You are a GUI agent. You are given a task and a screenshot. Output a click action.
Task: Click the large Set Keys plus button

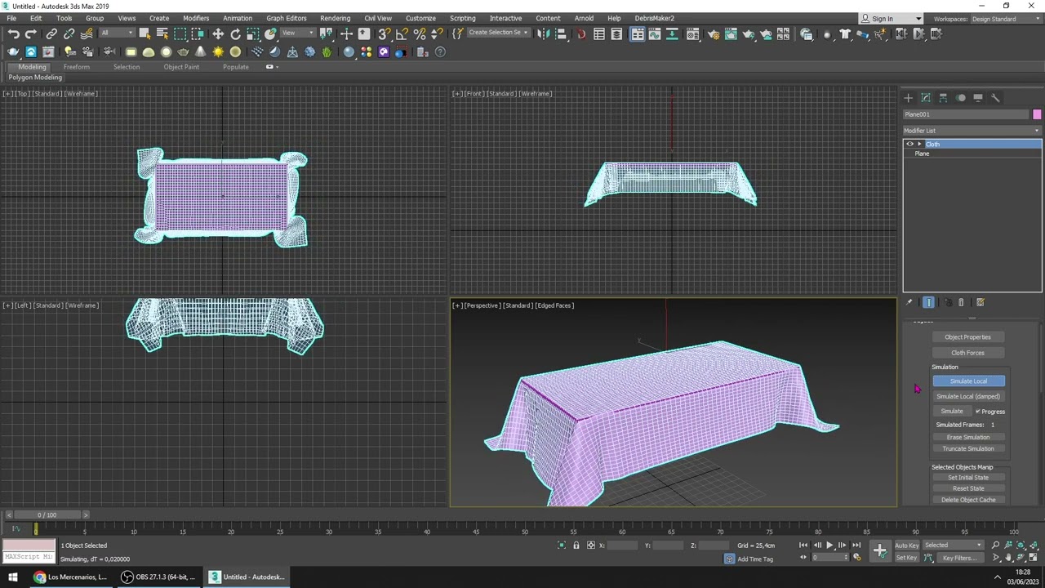tap(880, 551)
